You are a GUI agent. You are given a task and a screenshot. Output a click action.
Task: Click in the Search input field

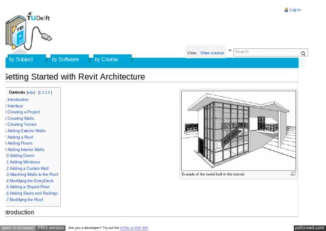tap(267, 52)
